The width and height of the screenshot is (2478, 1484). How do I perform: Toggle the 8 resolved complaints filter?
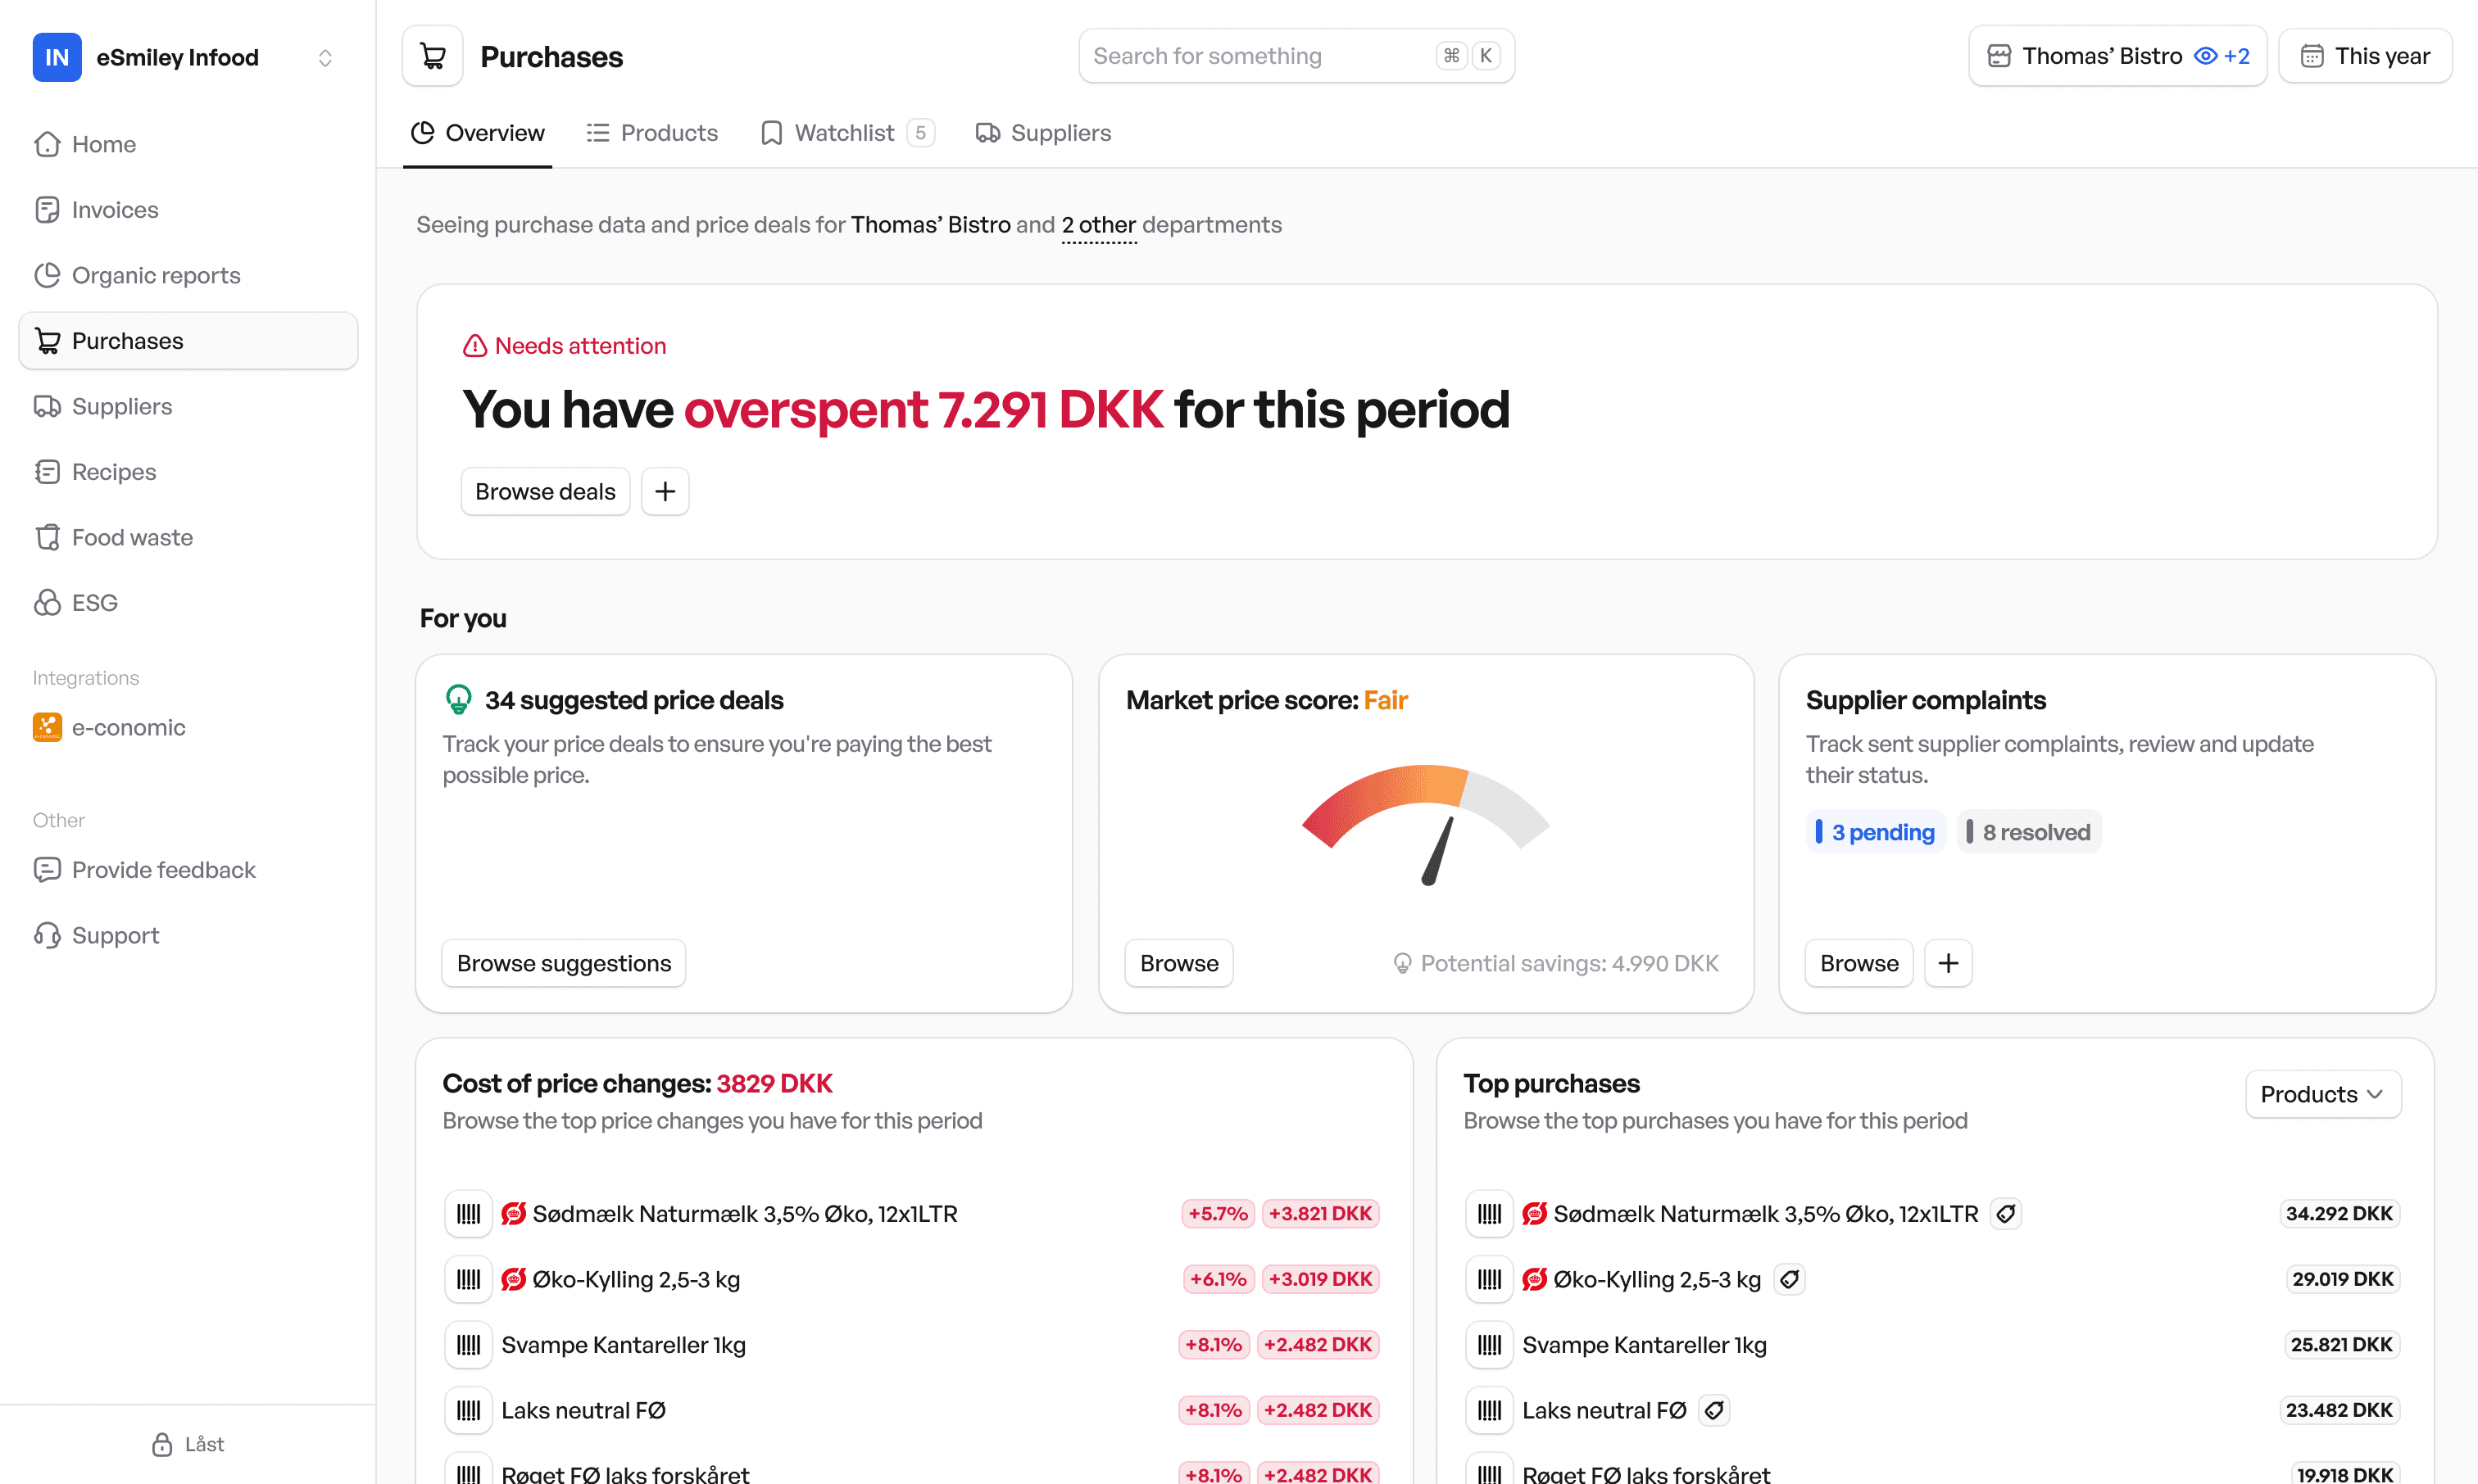click(2029, 832)
